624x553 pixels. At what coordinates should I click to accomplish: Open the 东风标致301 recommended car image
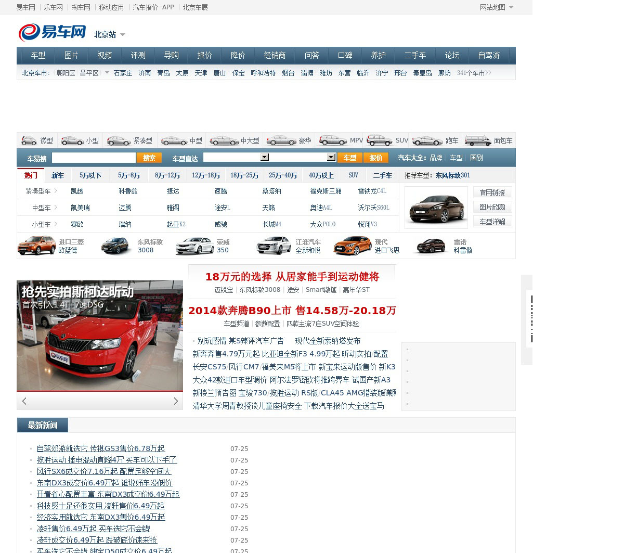[436, 207]
